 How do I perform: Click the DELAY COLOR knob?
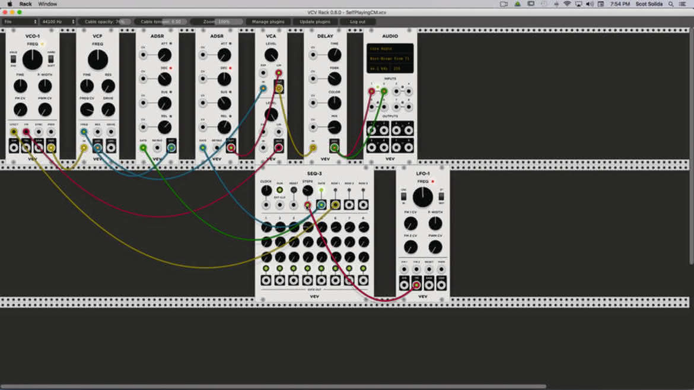[334, 103]
